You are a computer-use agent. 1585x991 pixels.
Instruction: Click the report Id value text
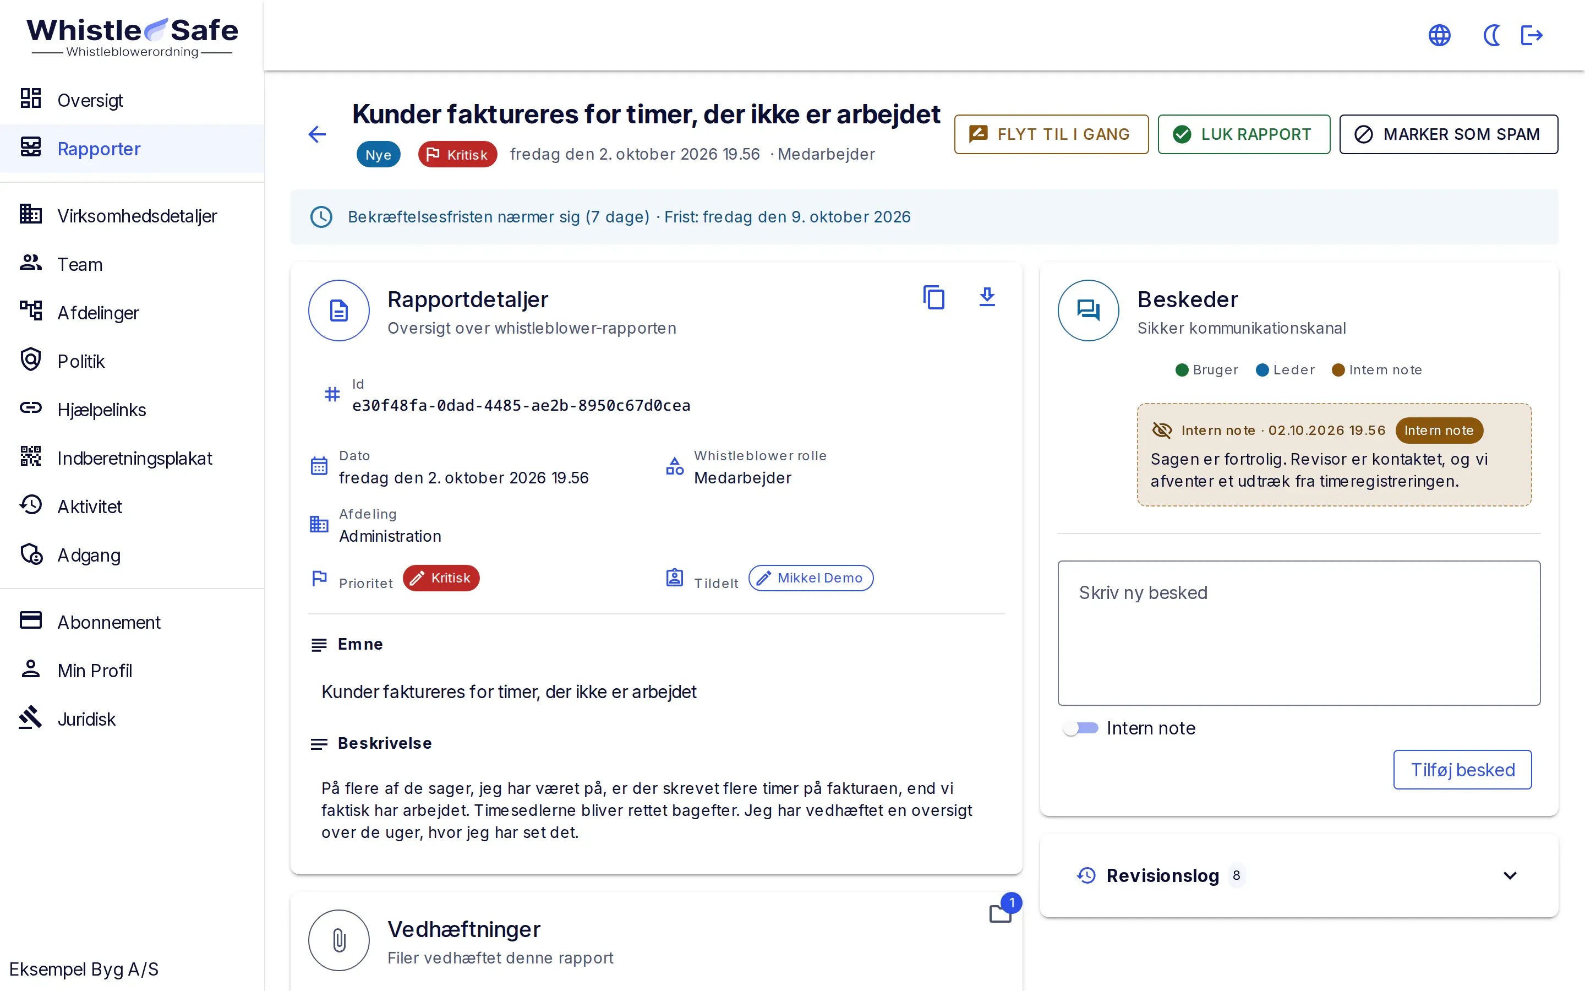521,406
